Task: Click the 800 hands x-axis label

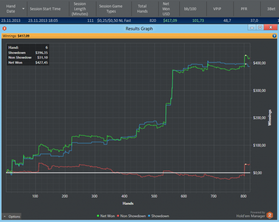Action: pos(243,196)
